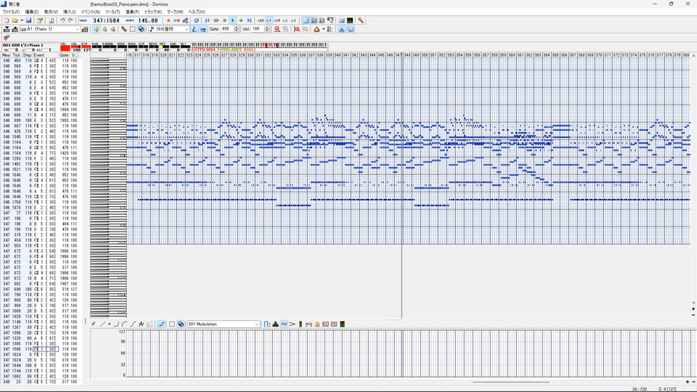Click the Event column header in event list
The width and height of the screenshot is (697, 392).
tap(46, 56)
